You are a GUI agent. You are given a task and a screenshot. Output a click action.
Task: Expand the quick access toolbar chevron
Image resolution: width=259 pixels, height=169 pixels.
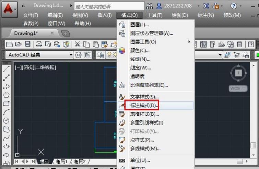(x=23, y=6)
